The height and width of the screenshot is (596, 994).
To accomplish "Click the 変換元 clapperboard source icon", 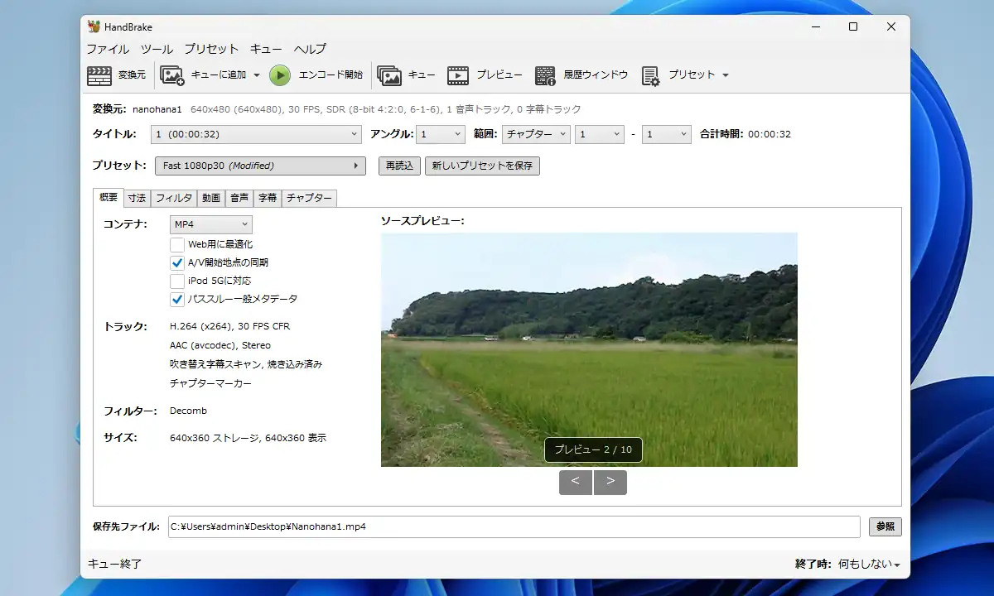I will point(99,75).
